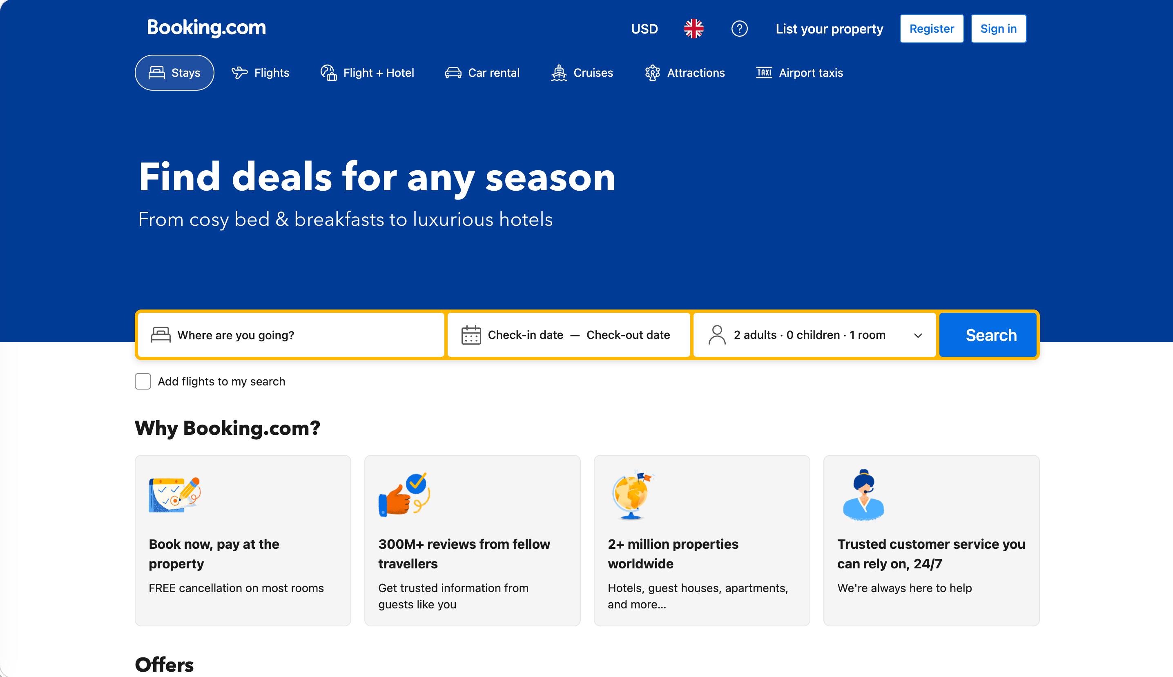1173x677 pixels.
Task: Click the Hotels, guest houses, apartments text
Action: click(698, 596)
